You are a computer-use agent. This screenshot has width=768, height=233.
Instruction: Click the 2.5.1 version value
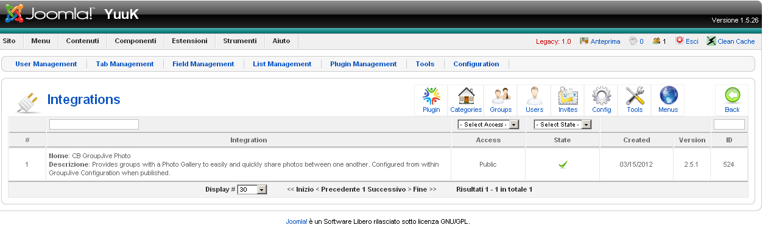pos(692,164)
